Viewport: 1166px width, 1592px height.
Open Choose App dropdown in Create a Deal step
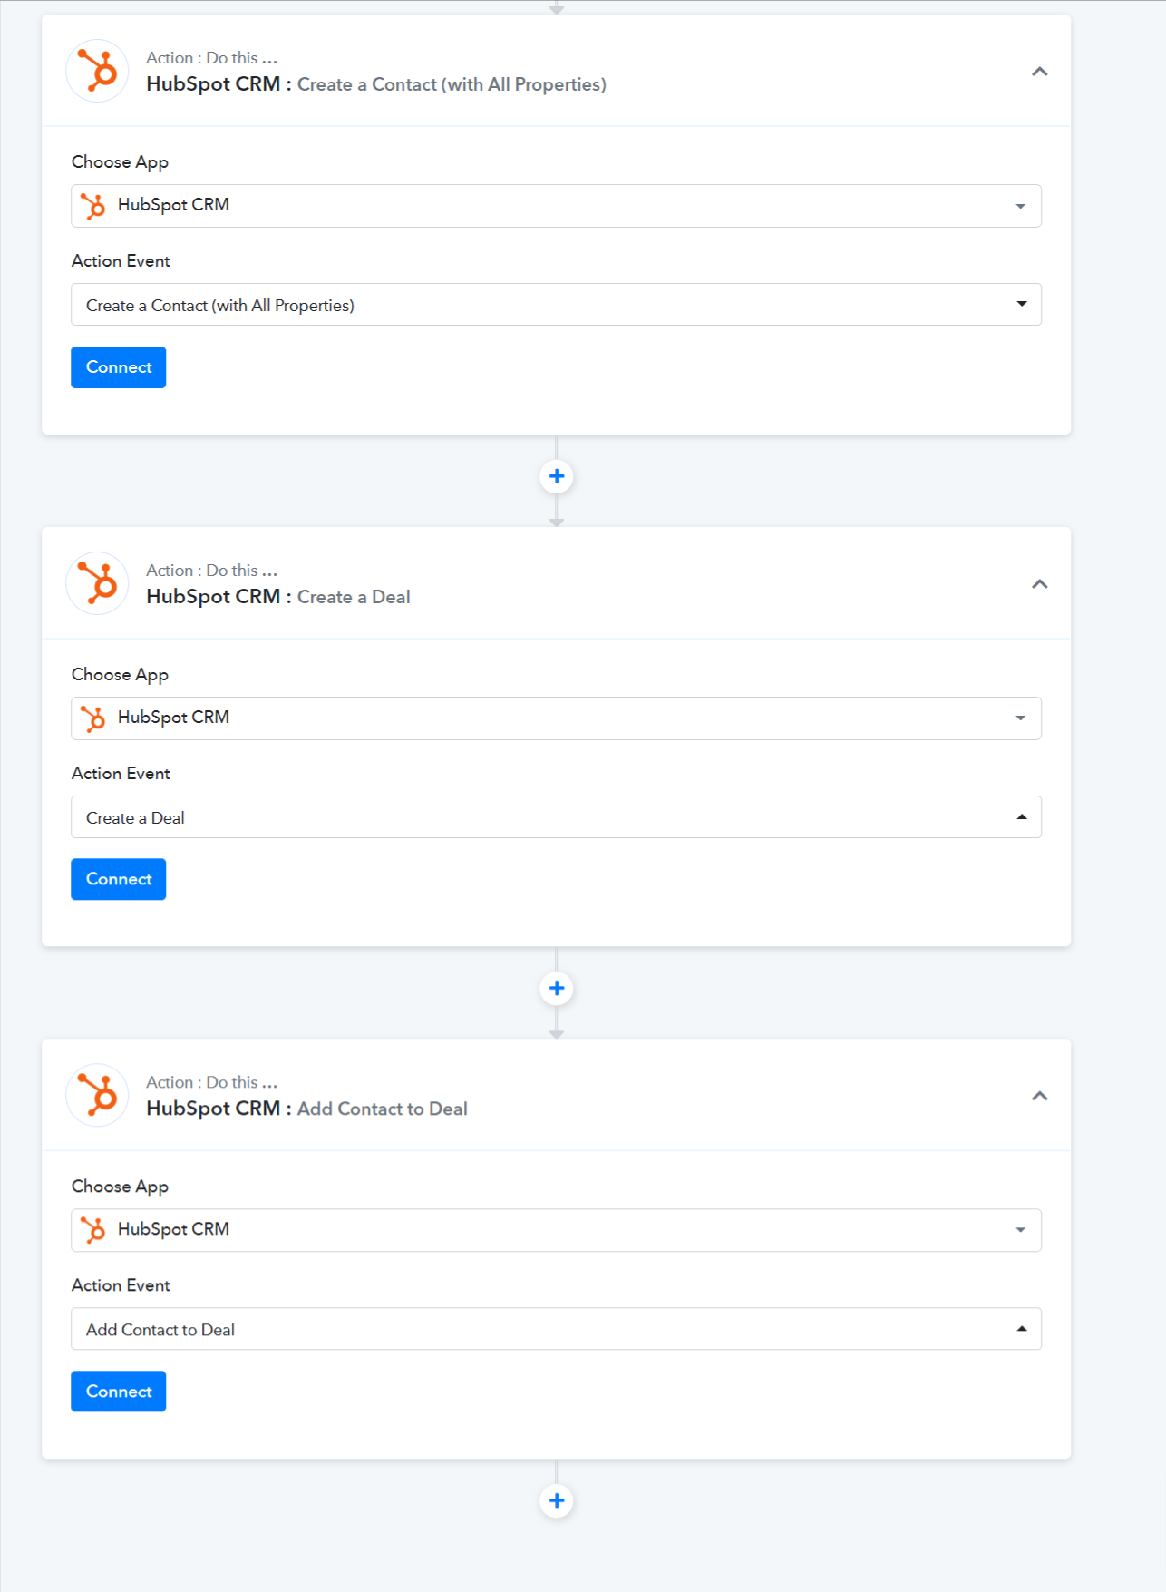556,718
